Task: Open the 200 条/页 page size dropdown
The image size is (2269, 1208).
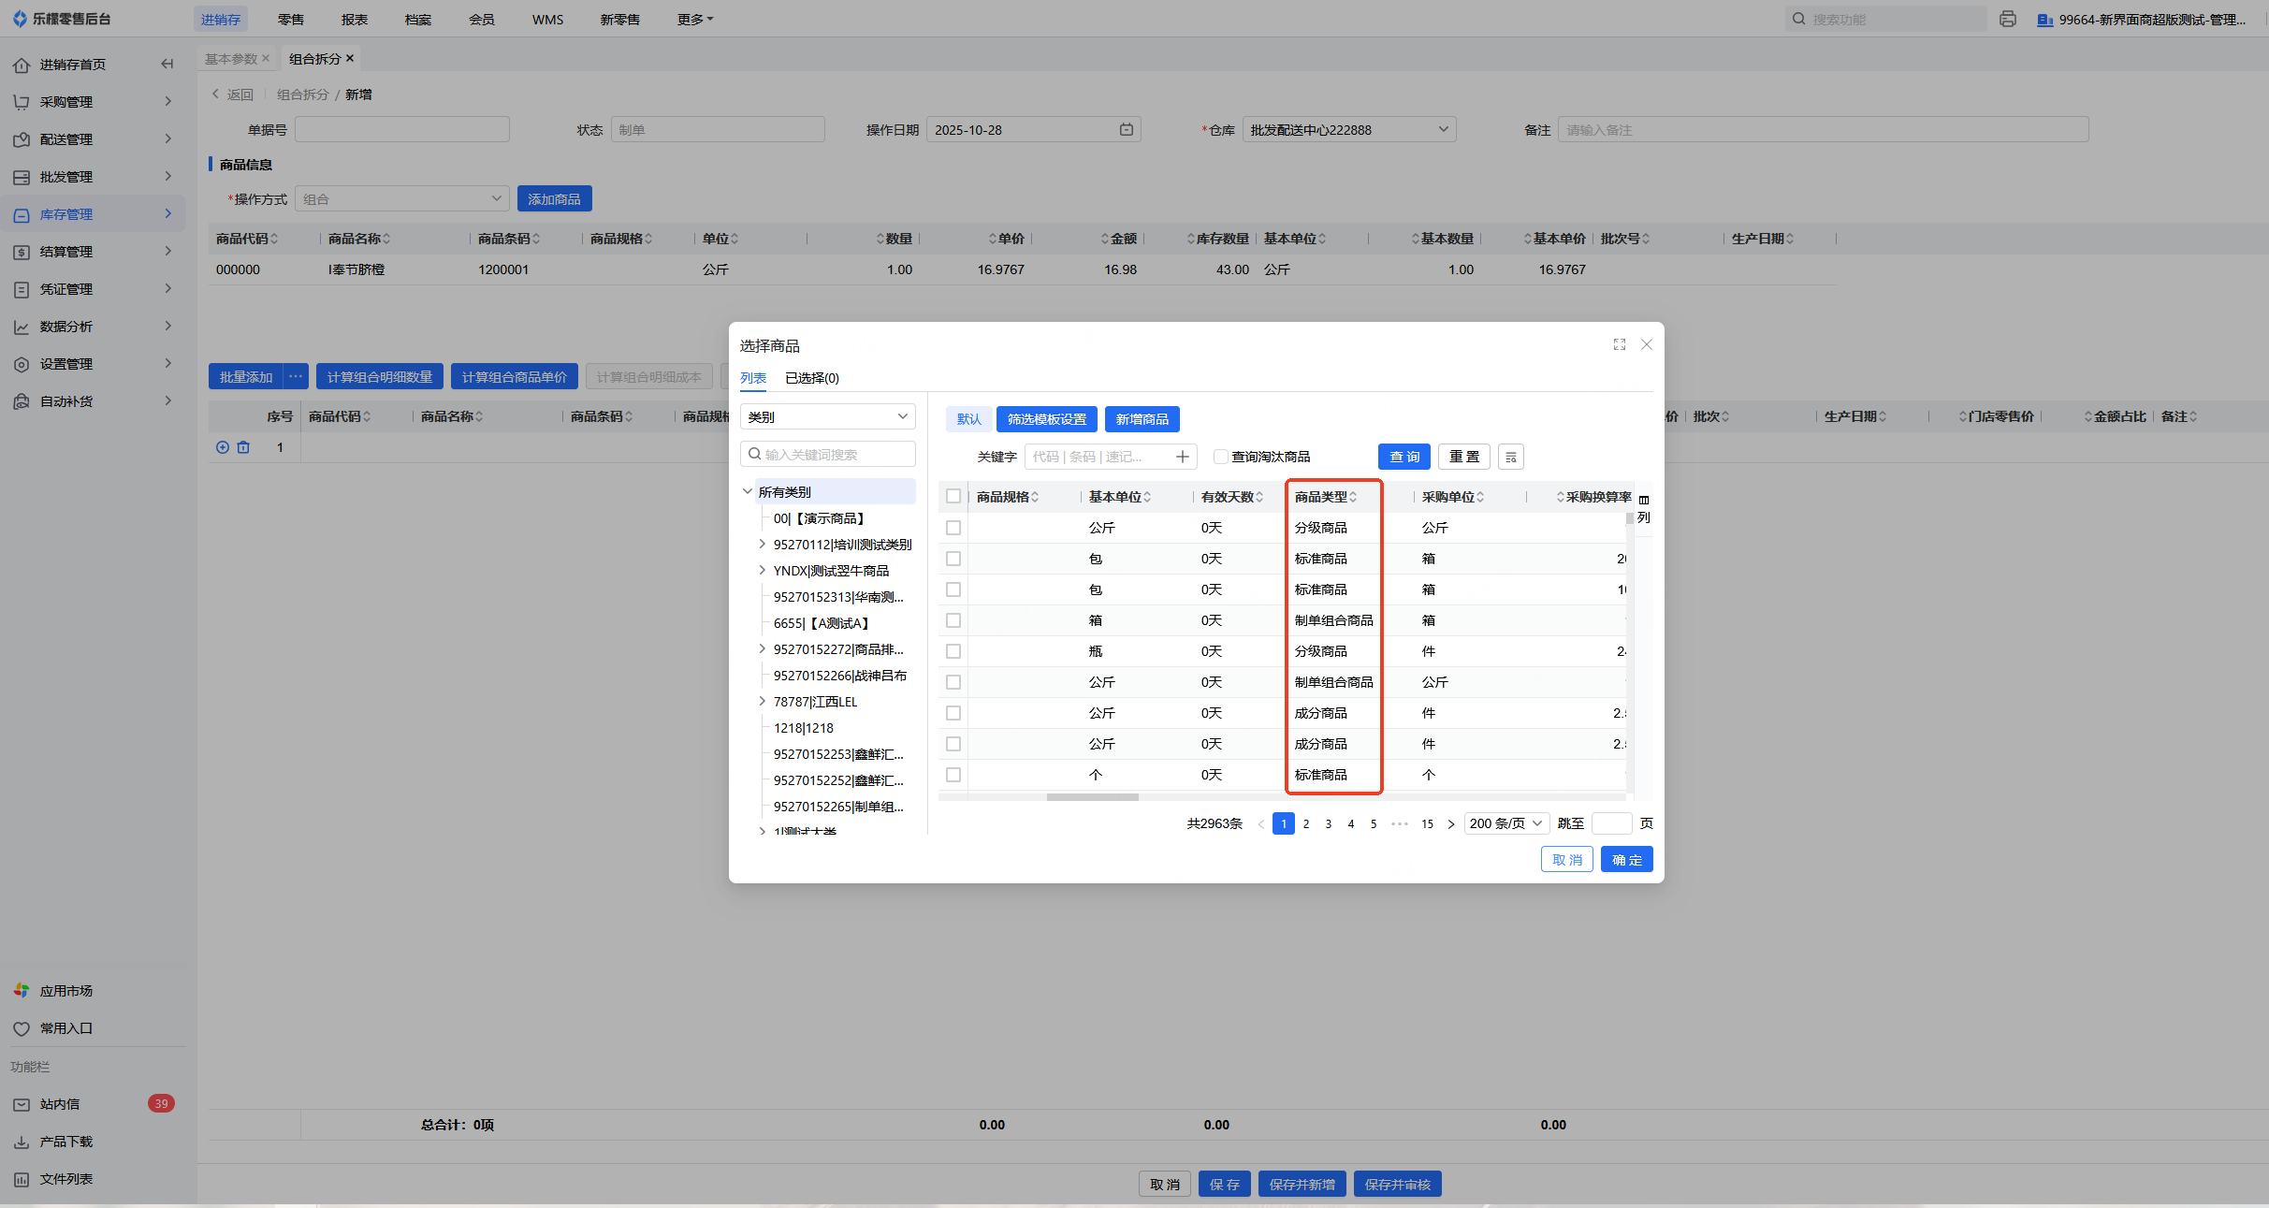Action: [1505, 823]
